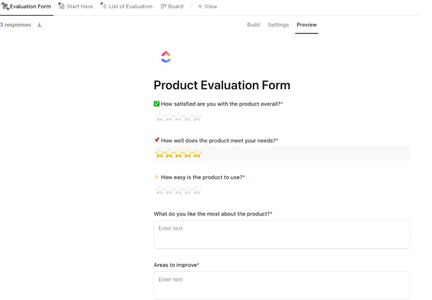This screenshot has width=432, height=300.
Task: Download responses with the download icon
Action: click(x=40, y=25)
